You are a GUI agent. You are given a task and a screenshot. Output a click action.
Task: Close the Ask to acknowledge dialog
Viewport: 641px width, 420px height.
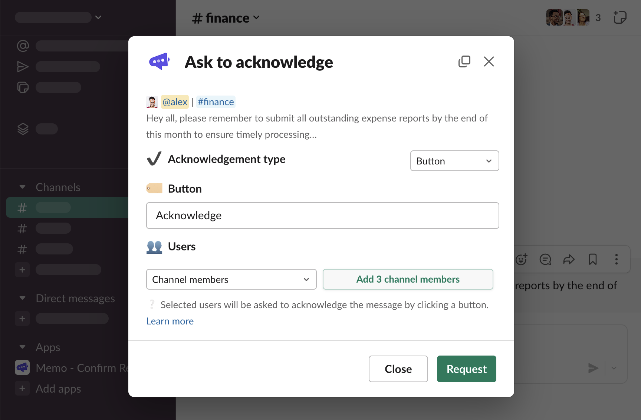(489, 61)
